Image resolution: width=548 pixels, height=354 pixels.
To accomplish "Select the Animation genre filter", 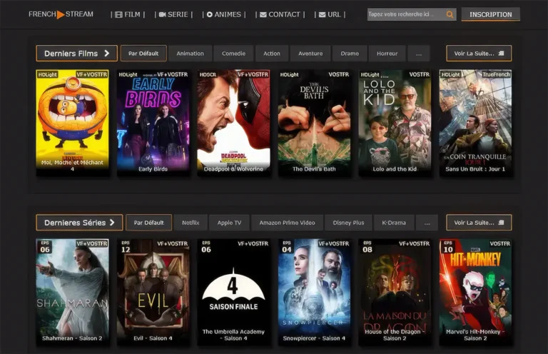I will click(190, 54).
